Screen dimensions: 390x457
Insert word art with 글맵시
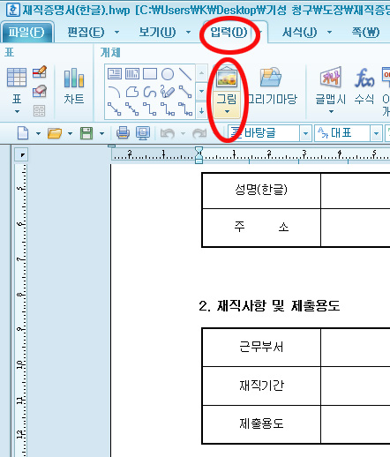331,86
